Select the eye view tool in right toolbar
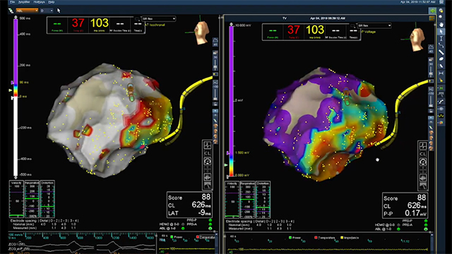This screenshot has width=452, height=254. pyautogui.click(x=441, y=109)
